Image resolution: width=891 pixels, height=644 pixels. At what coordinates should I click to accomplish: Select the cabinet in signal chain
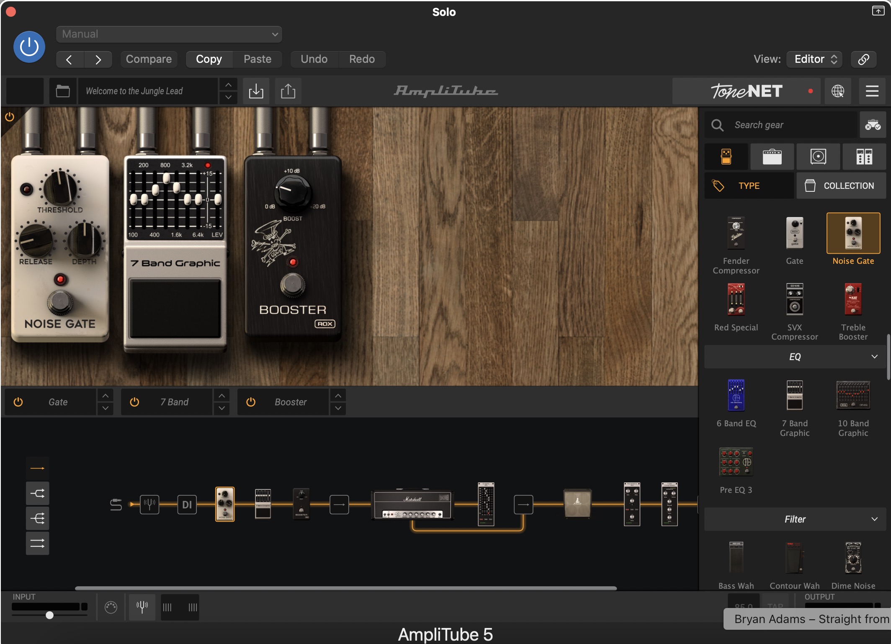[577, 504]
